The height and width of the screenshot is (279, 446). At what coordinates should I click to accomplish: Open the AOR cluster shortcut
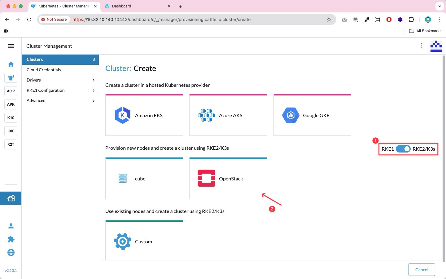[11, 91]
